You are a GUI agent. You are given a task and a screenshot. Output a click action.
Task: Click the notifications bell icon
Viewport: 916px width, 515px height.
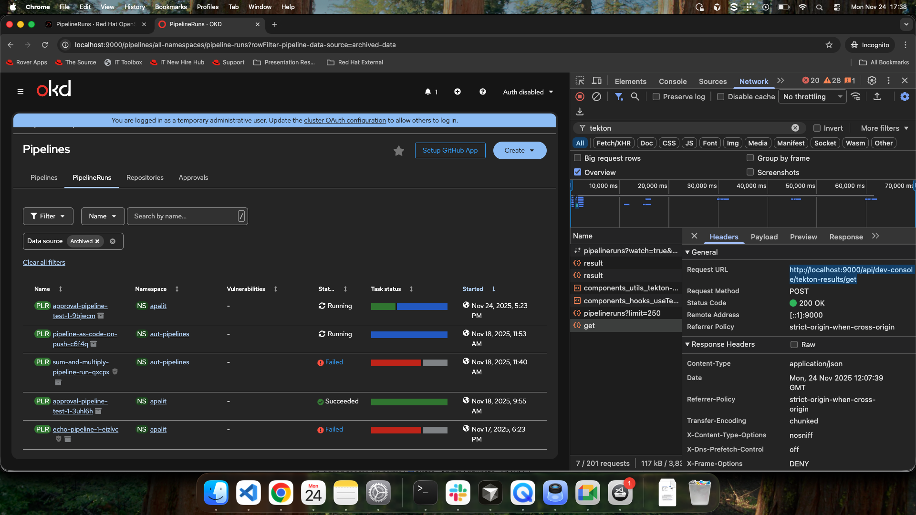(428, 92)
